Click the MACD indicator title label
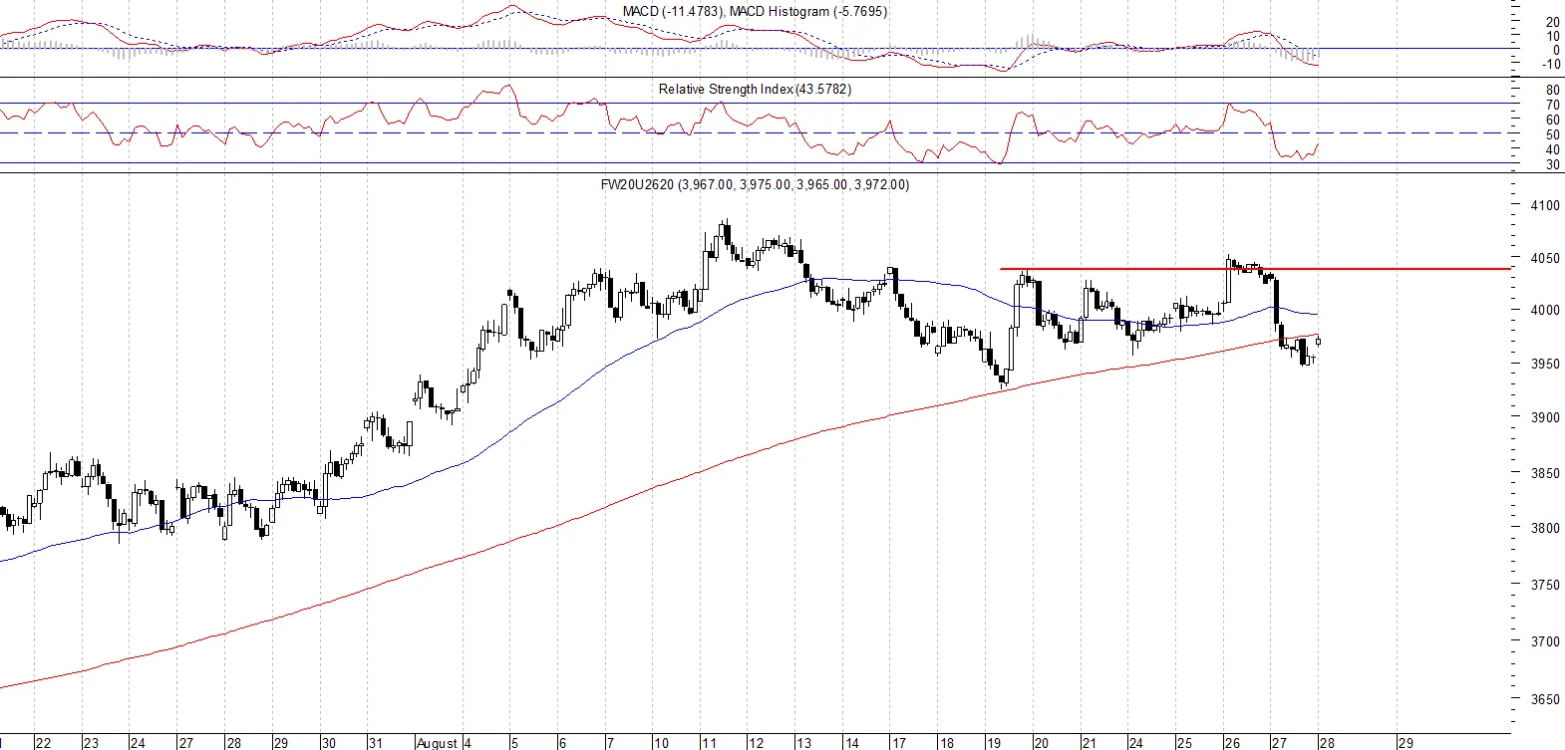The image size is (1565, 750). 755,11
